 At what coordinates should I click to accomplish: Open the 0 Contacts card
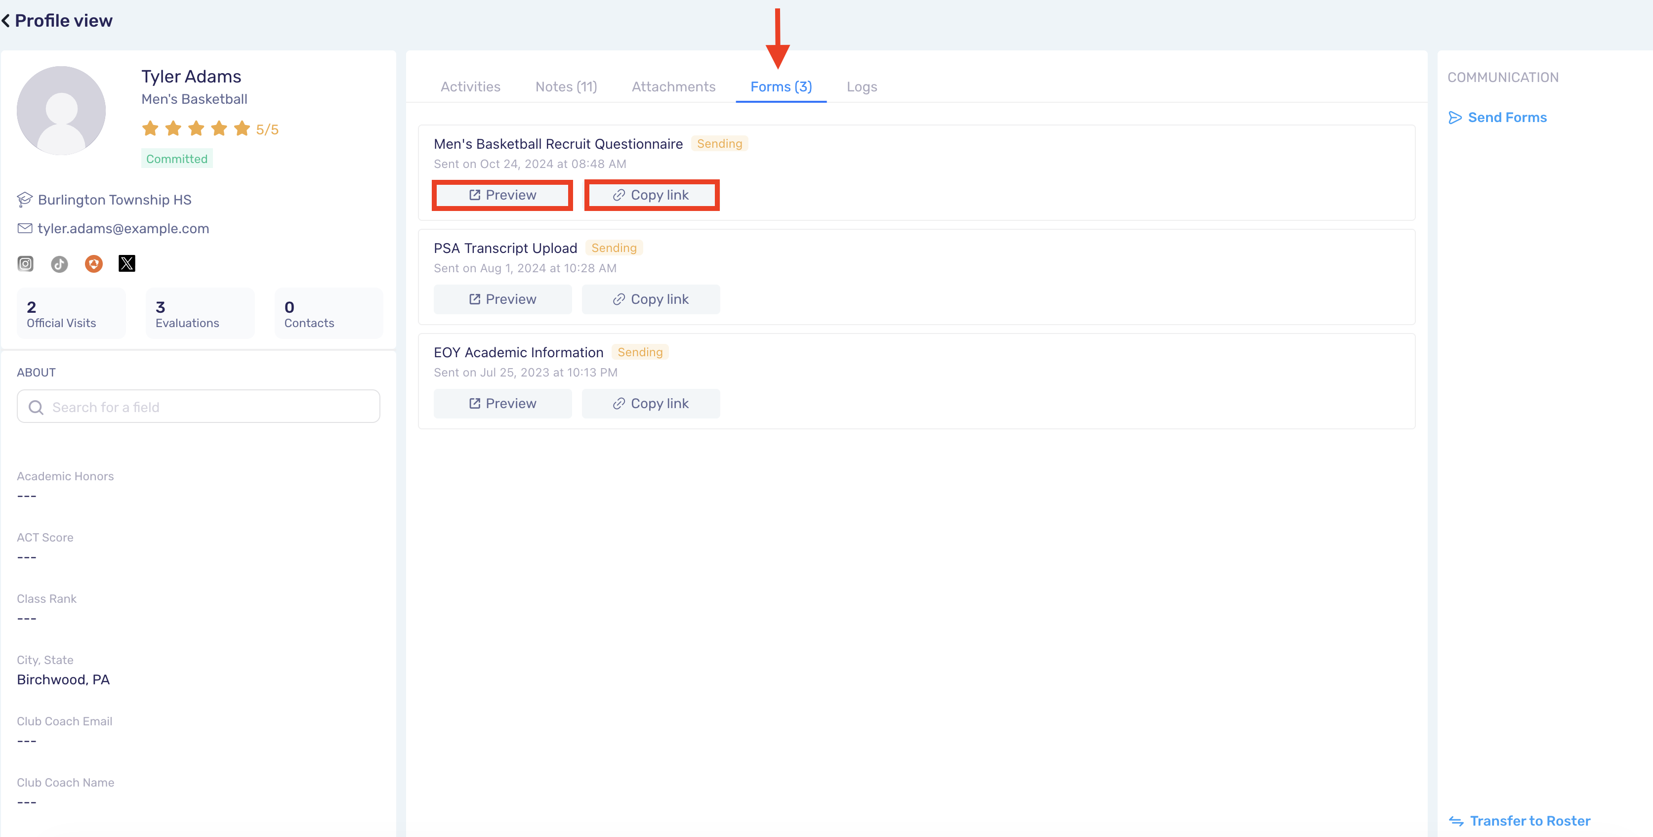tap(329, 313)
